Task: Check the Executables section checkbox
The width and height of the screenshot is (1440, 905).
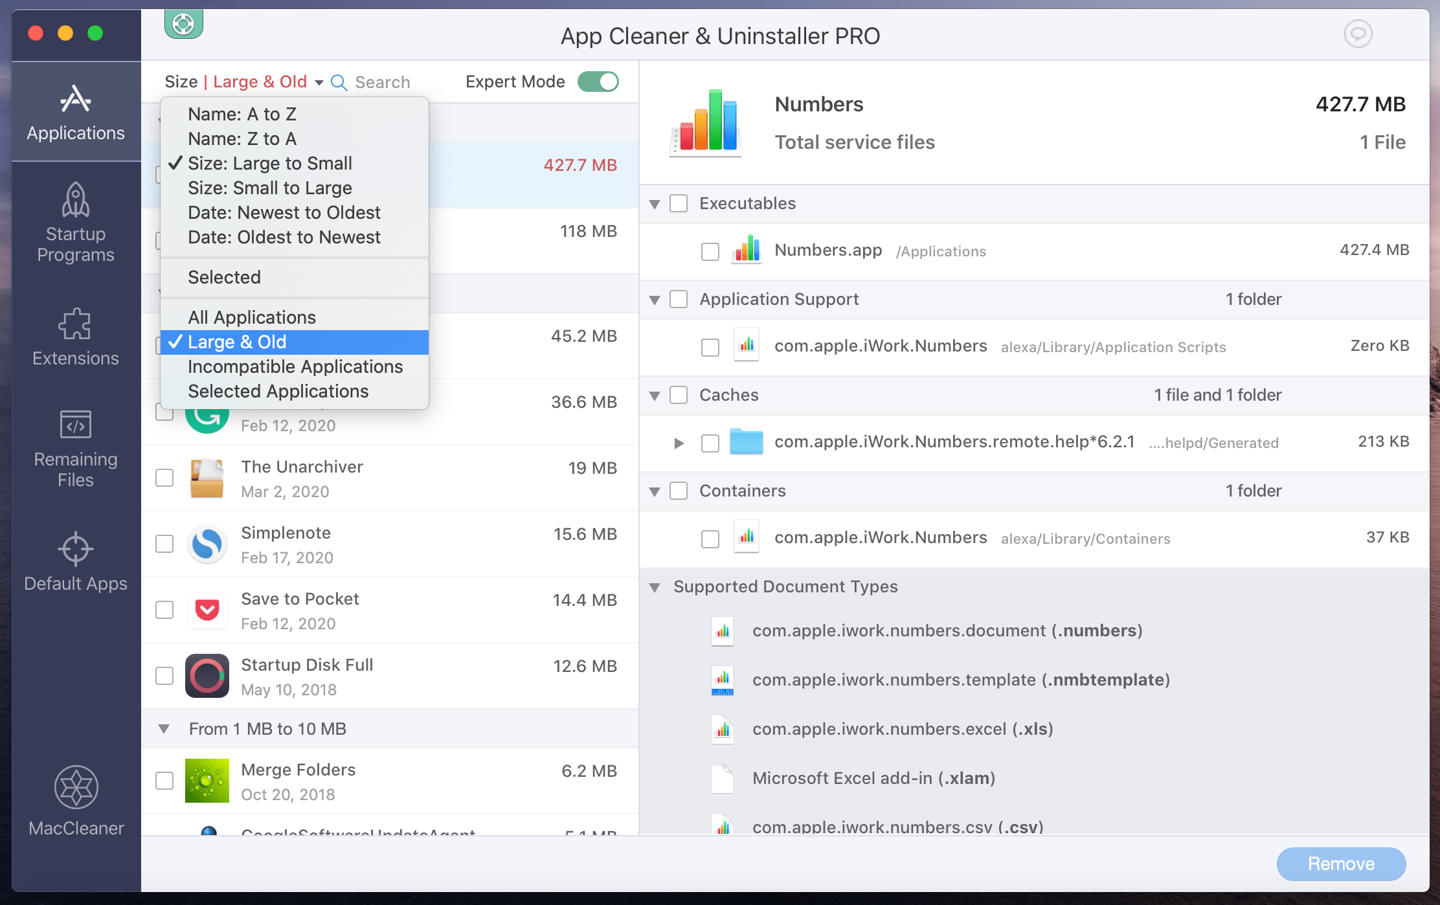Action: (x=678, y=203)
